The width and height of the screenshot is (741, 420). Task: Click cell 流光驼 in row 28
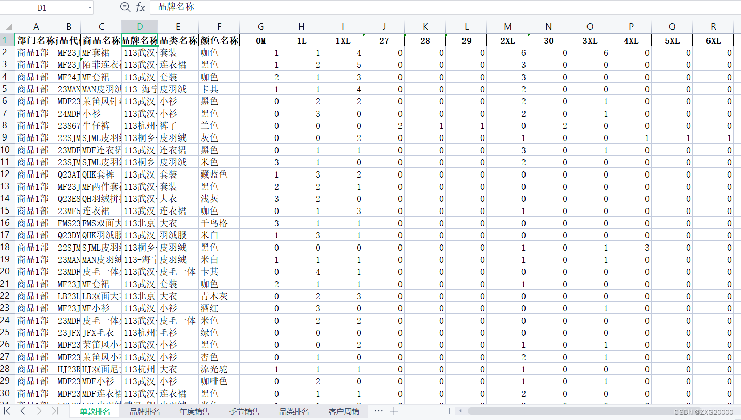click(x=219, y=369)
